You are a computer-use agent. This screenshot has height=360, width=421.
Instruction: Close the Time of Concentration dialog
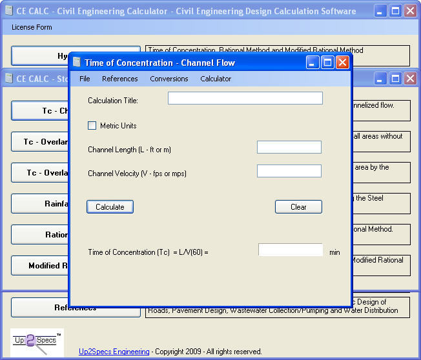pyautogui.click(x=342, y=63)
